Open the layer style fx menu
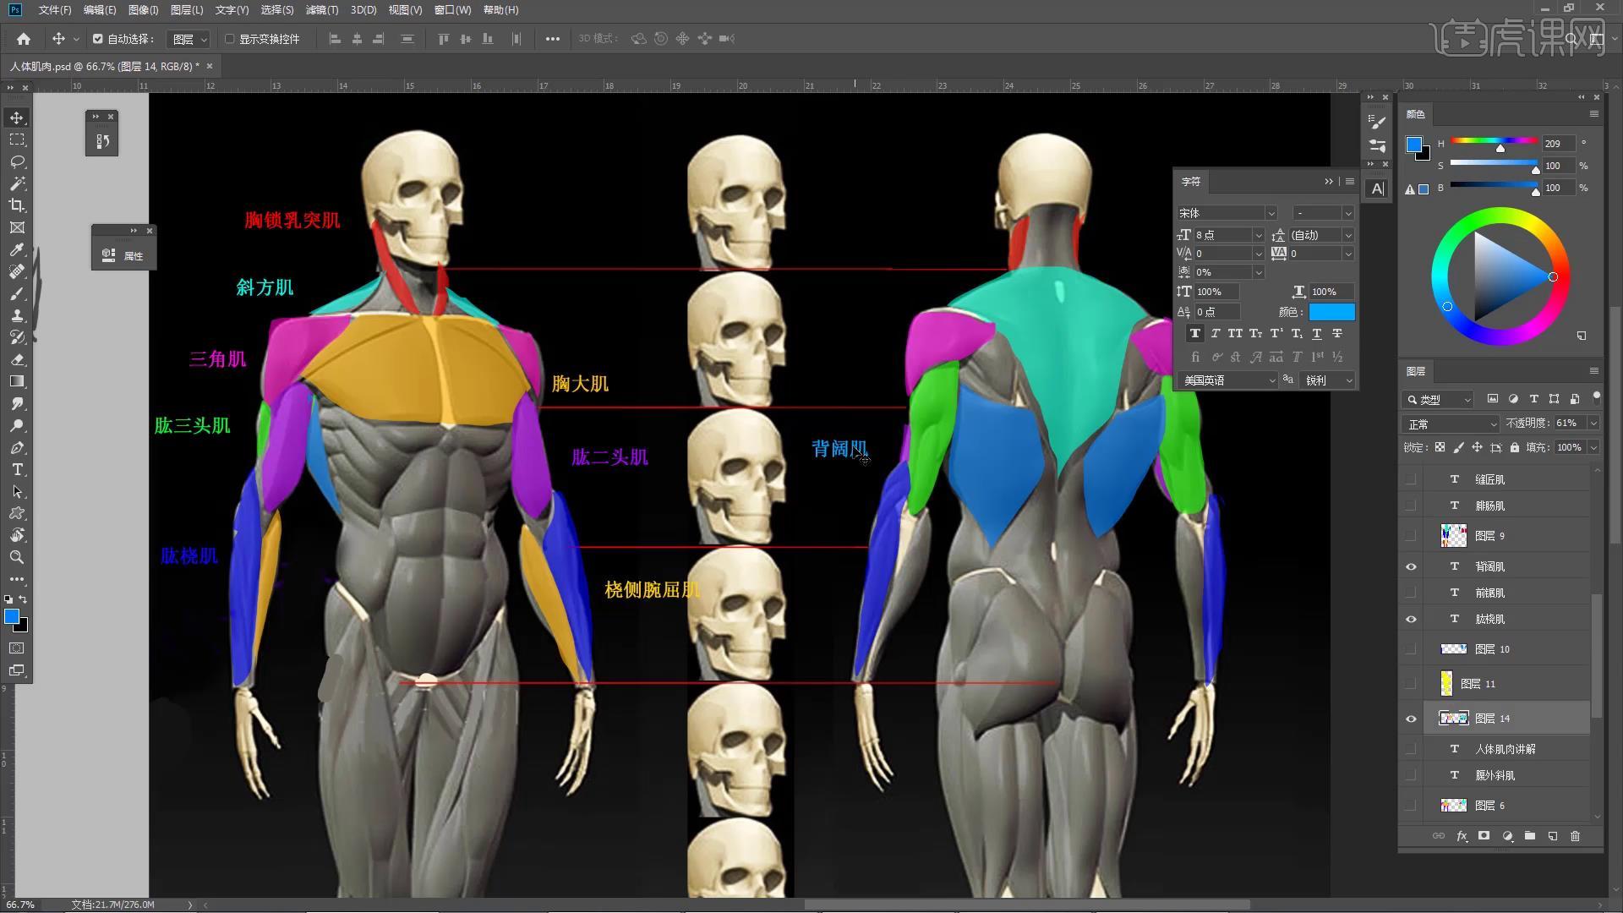Image resolution: width=1623 pixels, height=913 pixels. 1462,836
